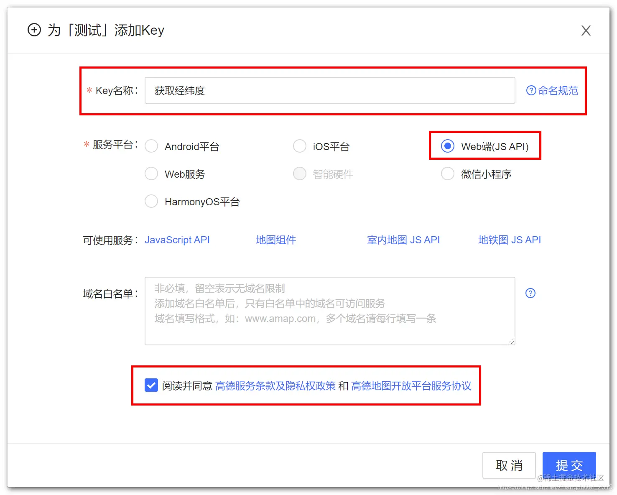Open 高德地图开放平台服务协议

[411, 386]
